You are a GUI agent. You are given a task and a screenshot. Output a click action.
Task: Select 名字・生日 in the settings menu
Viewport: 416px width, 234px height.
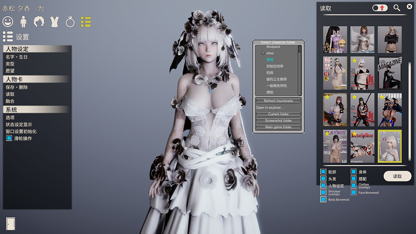coord(17,57)
